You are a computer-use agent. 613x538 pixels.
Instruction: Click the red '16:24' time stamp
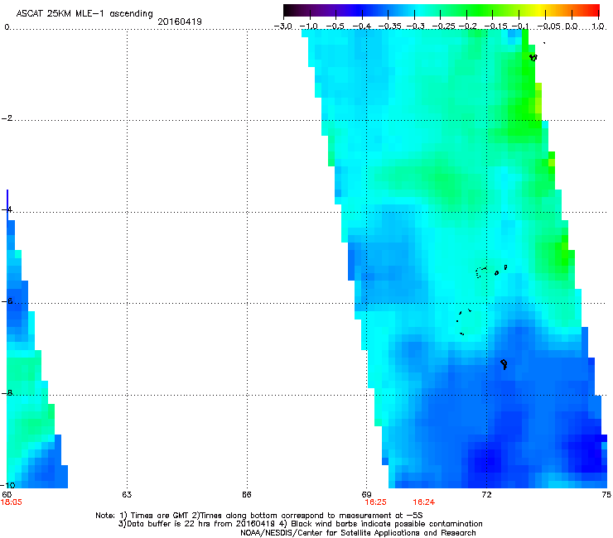pyautogui.click(x=424, y=502)
